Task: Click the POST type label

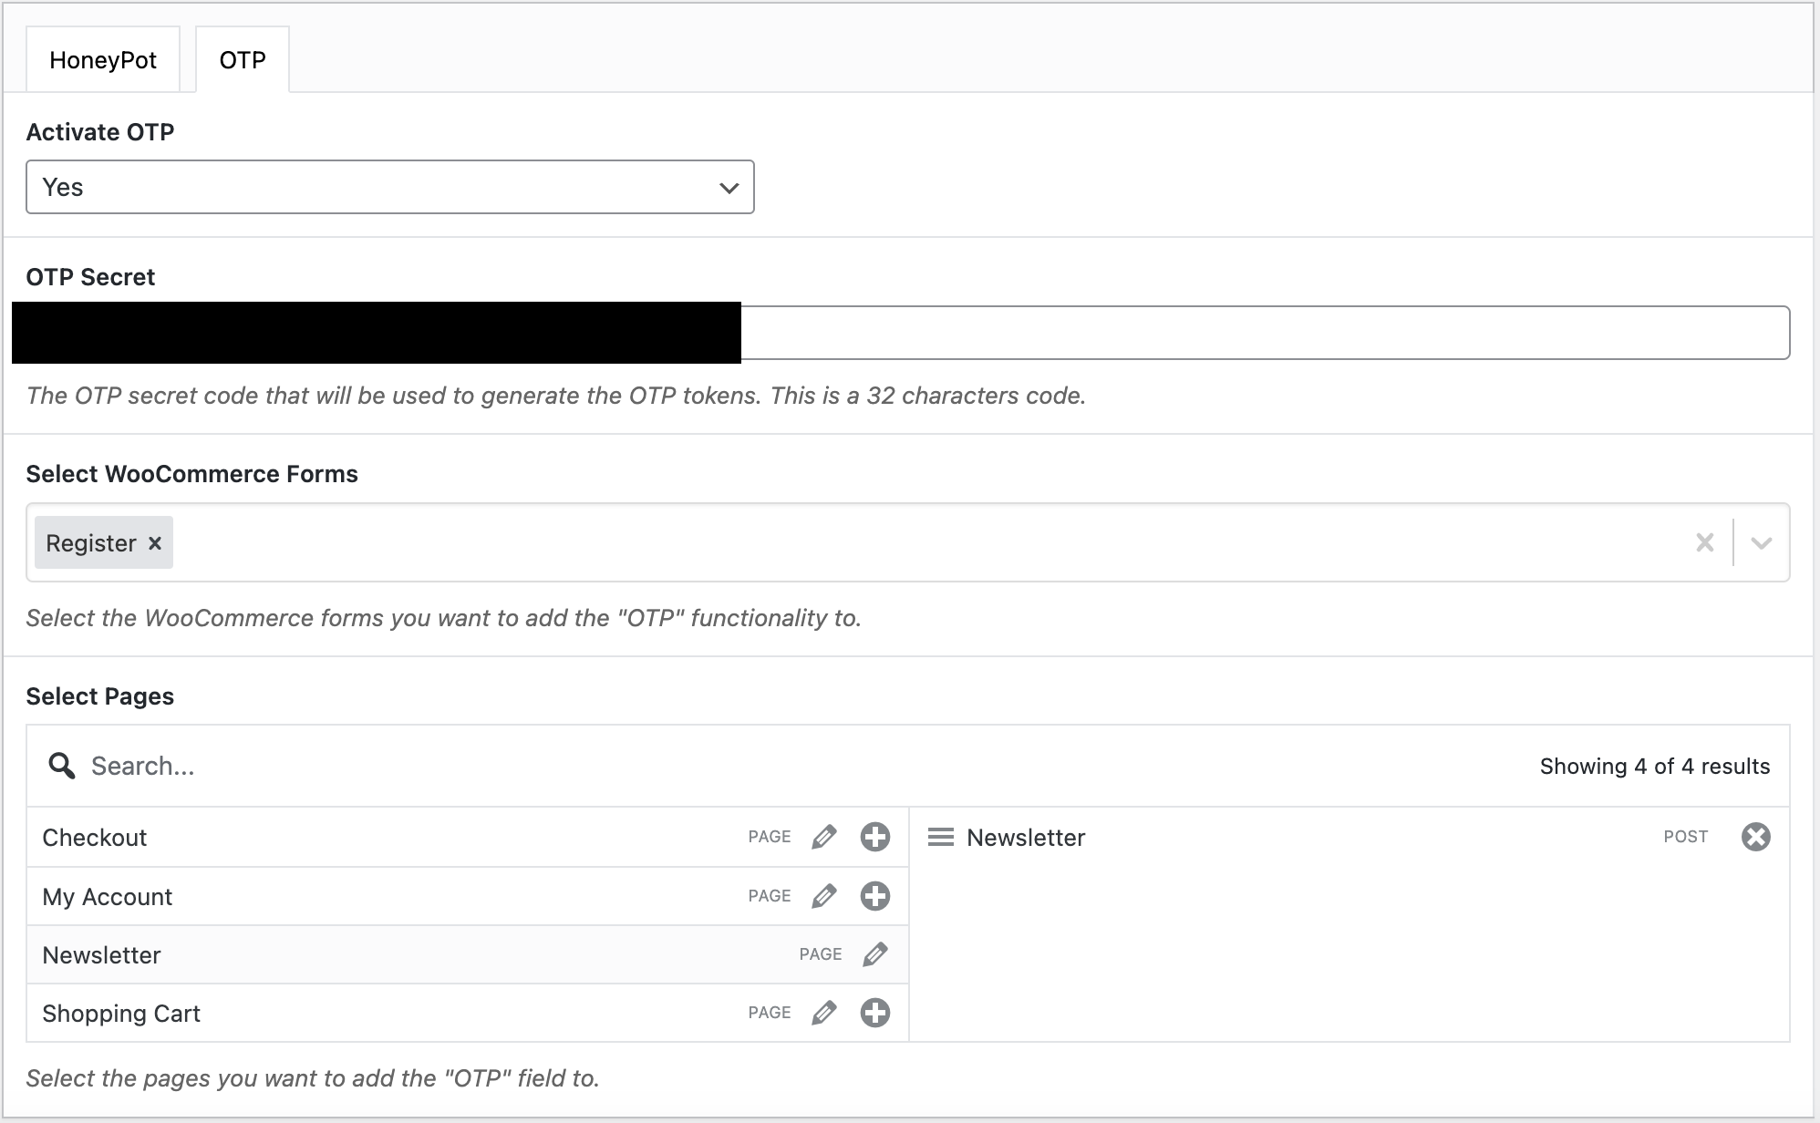Action: 1686,837
